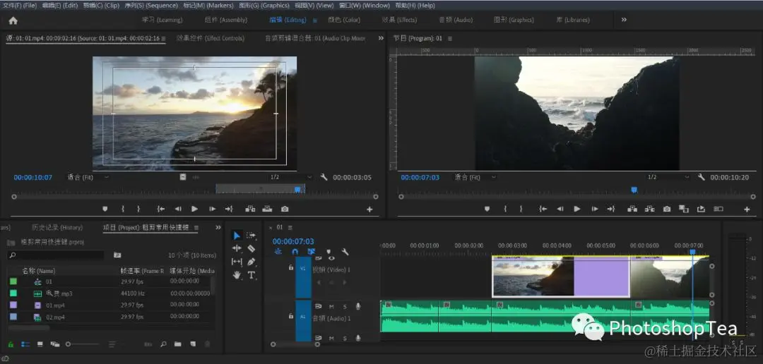Open Source monitor Fit zoom dropdown

(88, 177)
